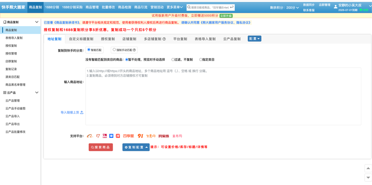The image size is (372, 185).
Task: Click 数据同步 in top bar
Action: pyautogui.click(x=309, y=5)
